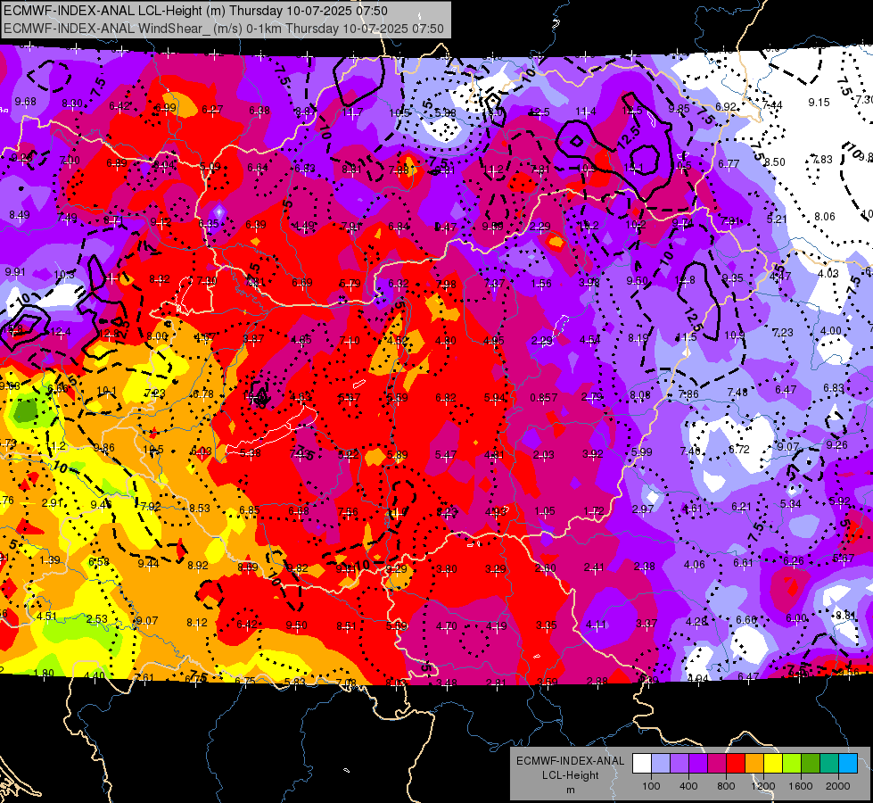Click the dark green legend swatch
Screen dimensions: 873x803
click(811, 764)
